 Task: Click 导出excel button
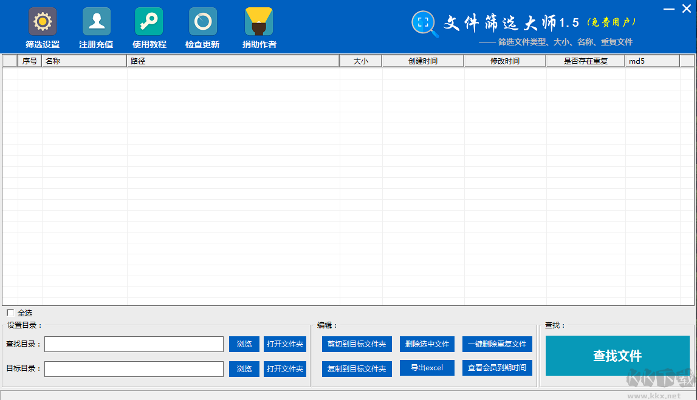pos(427,368)
